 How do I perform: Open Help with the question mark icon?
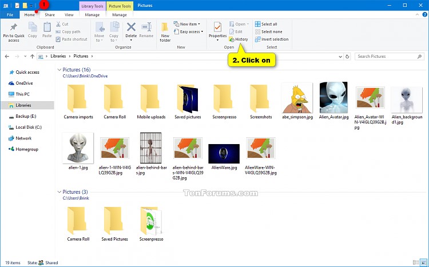(424, 14)
